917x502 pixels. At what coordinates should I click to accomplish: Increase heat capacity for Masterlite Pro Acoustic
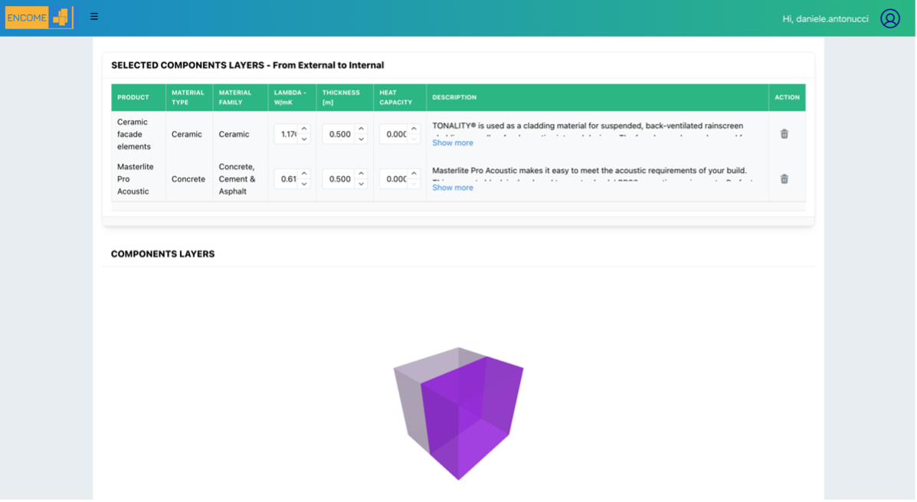tap(414, 174)
